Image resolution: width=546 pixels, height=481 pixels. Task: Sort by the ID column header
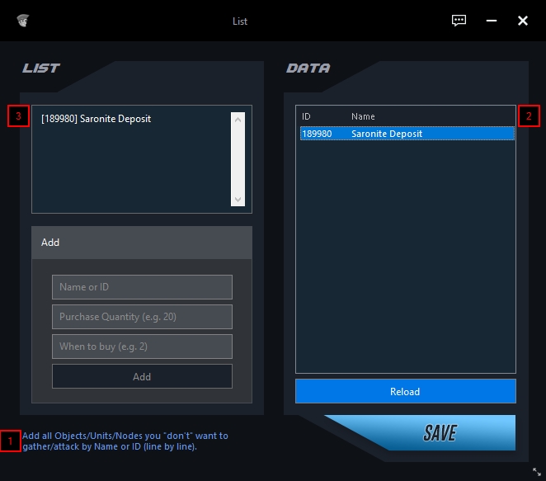(x=307, y=116)
